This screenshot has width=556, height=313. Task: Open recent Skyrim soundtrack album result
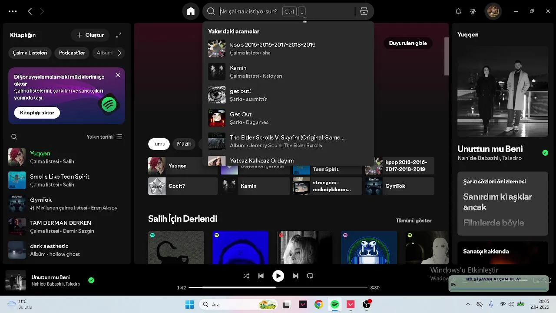tap(288, 141)
